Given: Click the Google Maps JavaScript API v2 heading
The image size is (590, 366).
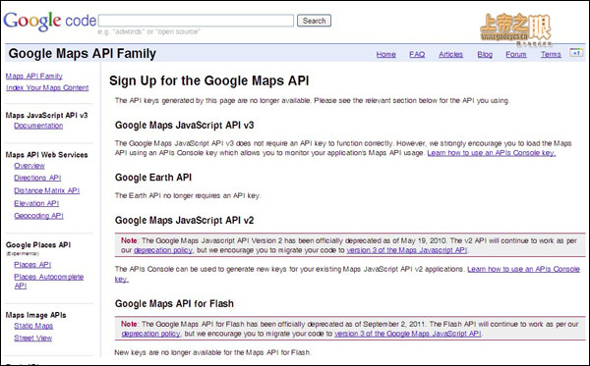Looking at the screenshot, I should 185,220.
